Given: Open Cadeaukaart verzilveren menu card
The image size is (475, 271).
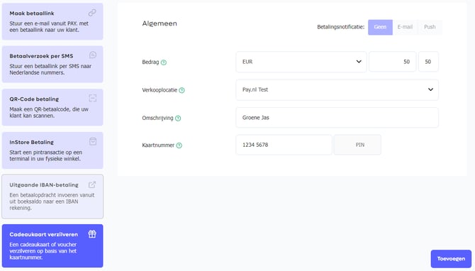Looking at the screenshot, I should 52,246.
